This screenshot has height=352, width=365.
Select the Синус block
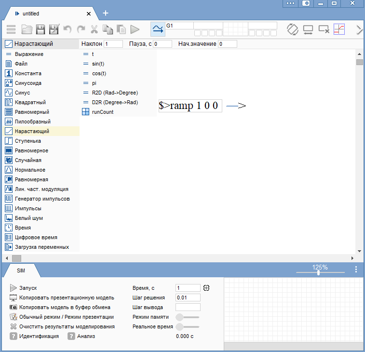click(x=42, y=93)
